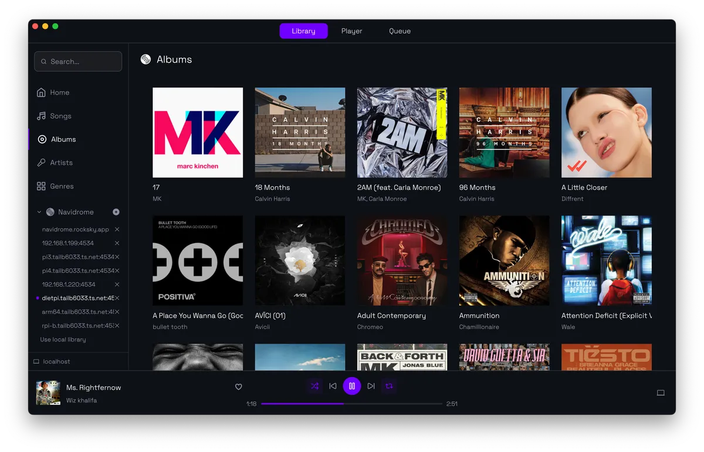Click the search magnifier icon
This screenshot has height=452, width=704.
click(44, 61)
